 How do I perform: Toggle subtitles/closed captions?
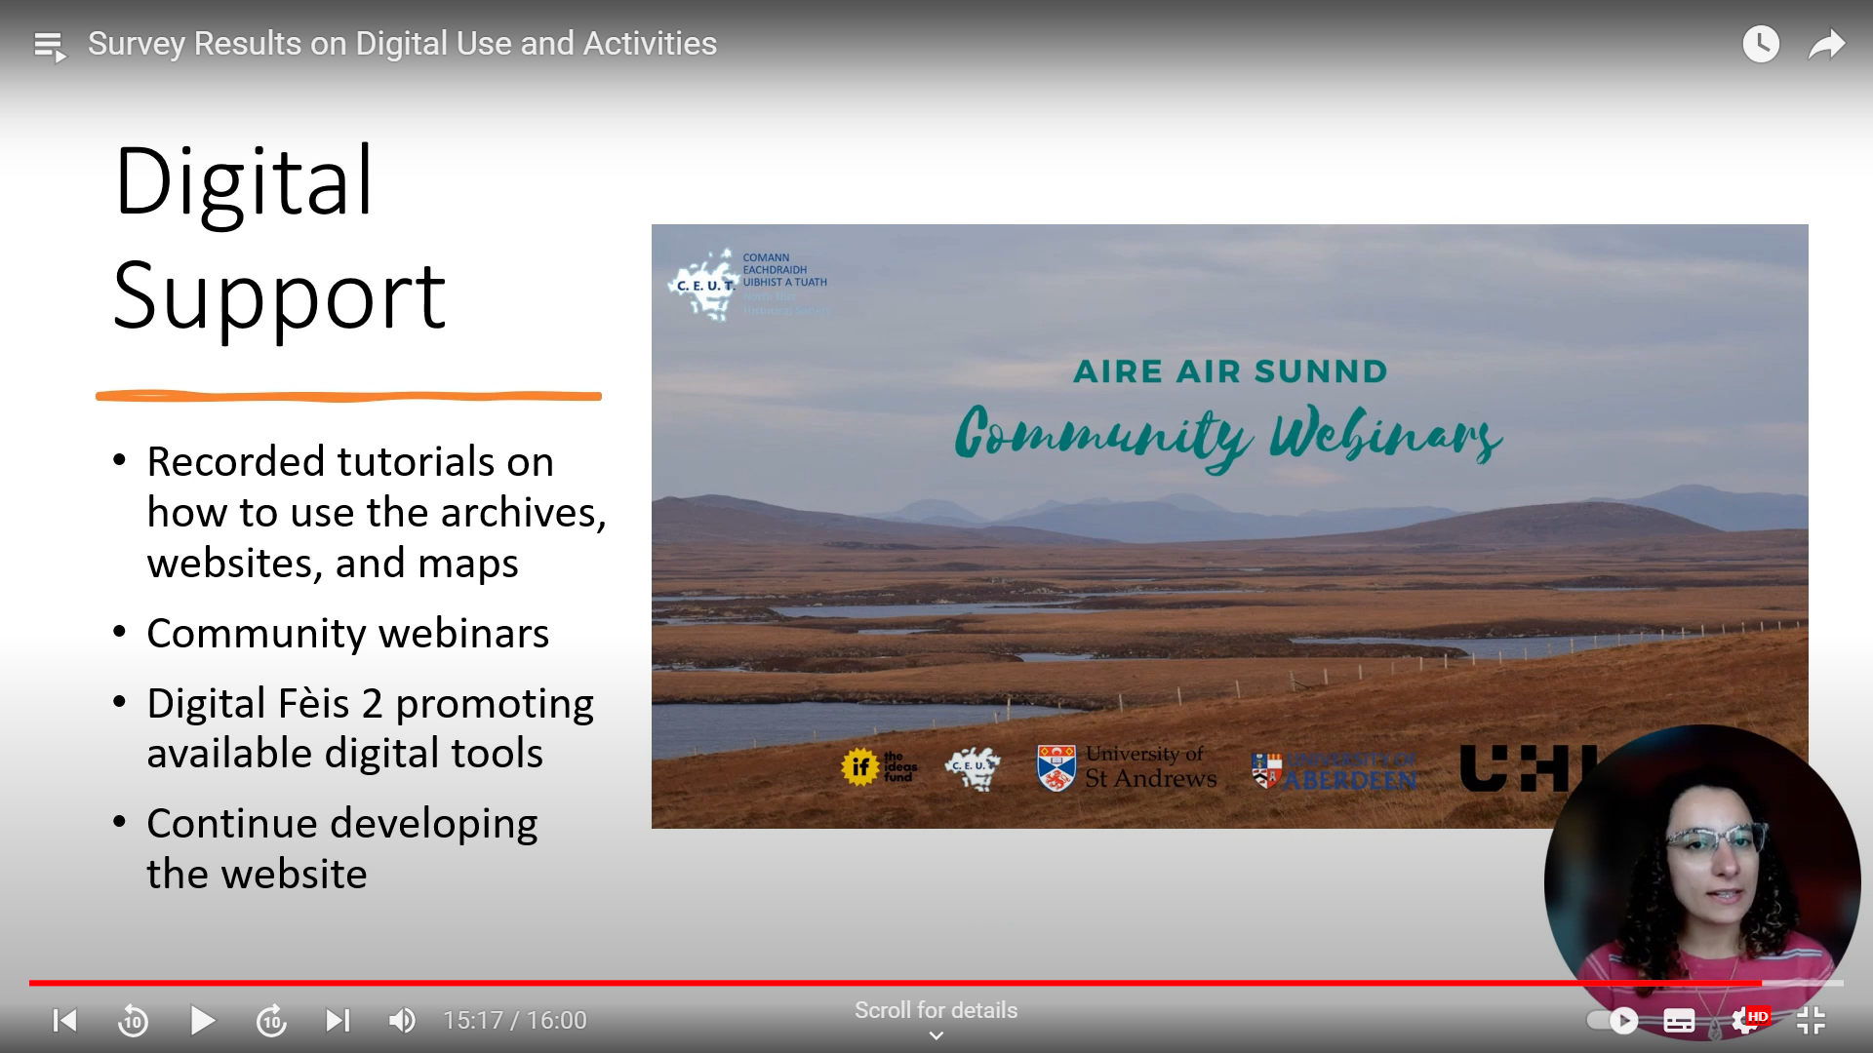[1679, 1021]
